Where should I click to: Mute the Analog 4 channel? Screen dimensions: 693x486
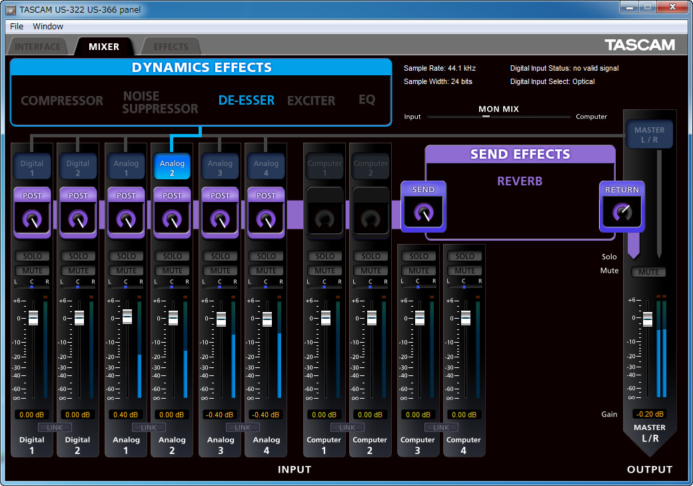pyautogui.click(x=266, y=271)
